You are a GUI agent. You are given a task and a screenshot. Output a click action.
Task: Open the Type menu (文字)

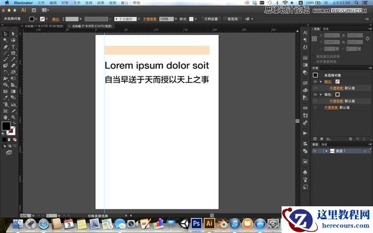coord(76,3)
